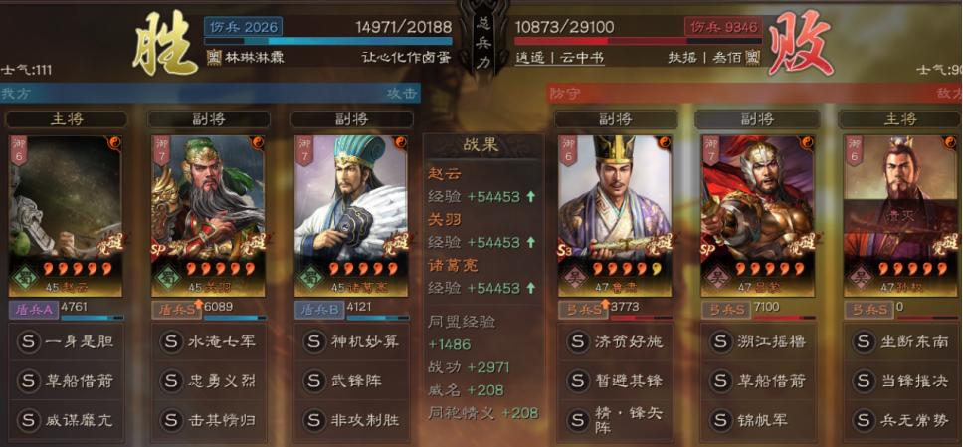Click the blue allied troop strength bar
The image size is (963, 447).
pyautogui.click(x=328, y=41)
